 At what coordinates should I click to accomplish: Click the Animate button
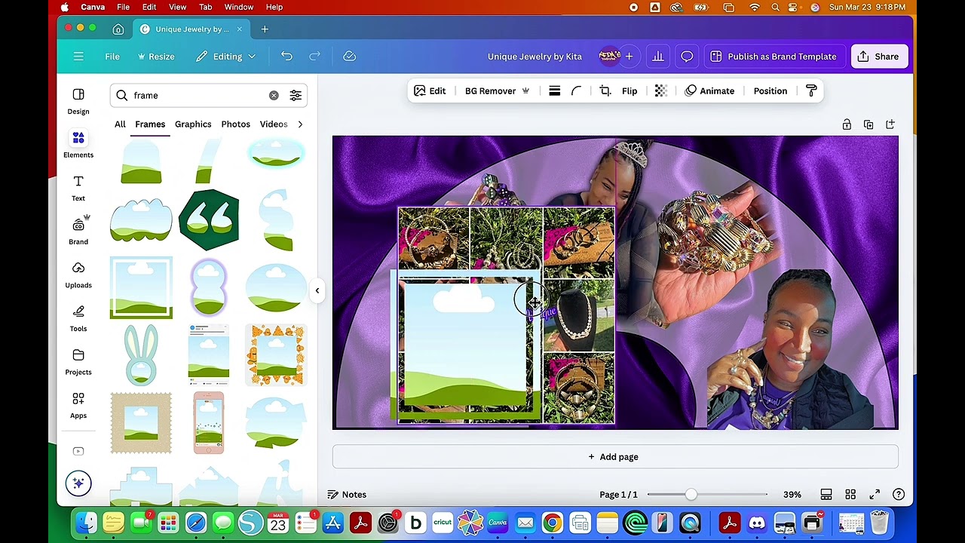pyautogui.click(x=710, y=91)
